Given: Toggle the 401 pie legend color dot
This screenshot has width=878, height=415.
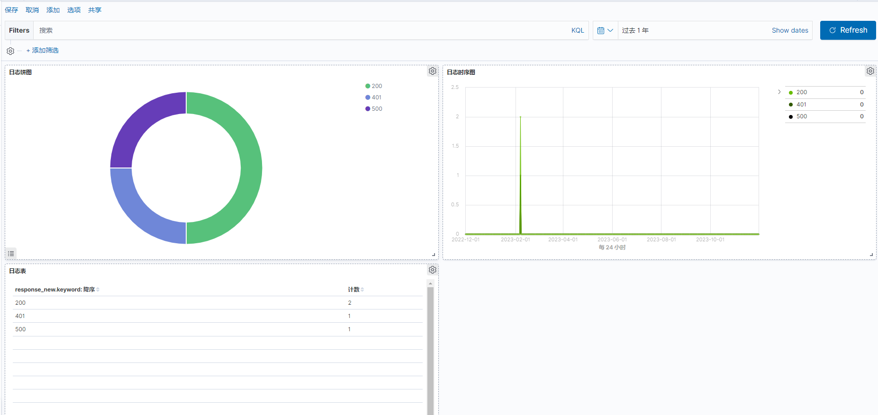Looking at the screenshot, I should click(368, 97).
